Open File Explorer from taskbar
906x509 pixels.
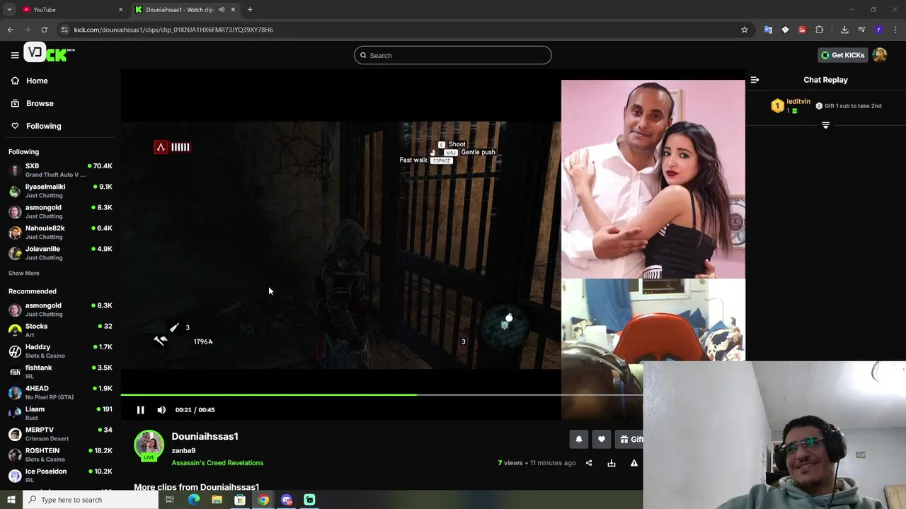(217, 500)
